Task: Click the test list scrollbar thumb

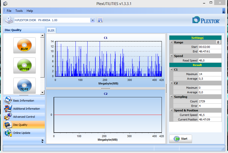Action: 42,57
